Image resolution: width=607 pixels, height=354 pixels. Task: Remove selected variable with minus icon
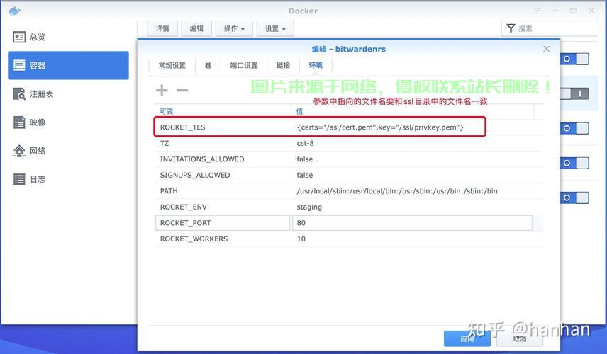coord(182,90)
